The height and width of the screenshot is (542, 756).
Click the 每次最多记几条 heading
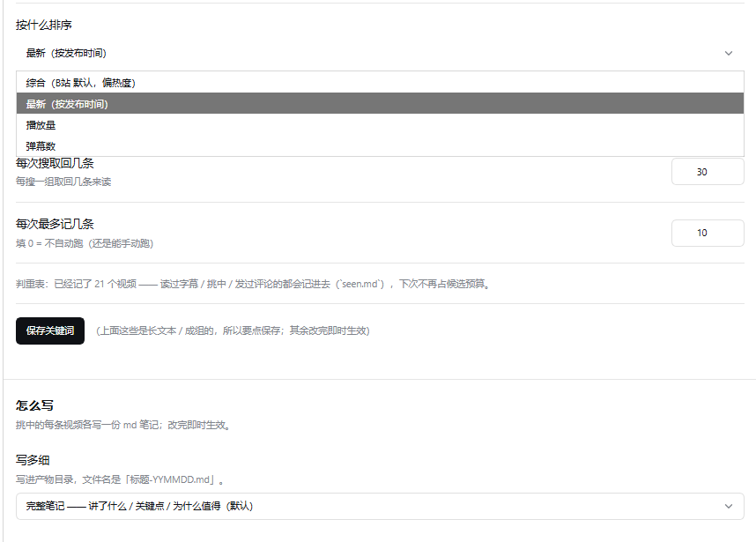[x=55, y=224]
